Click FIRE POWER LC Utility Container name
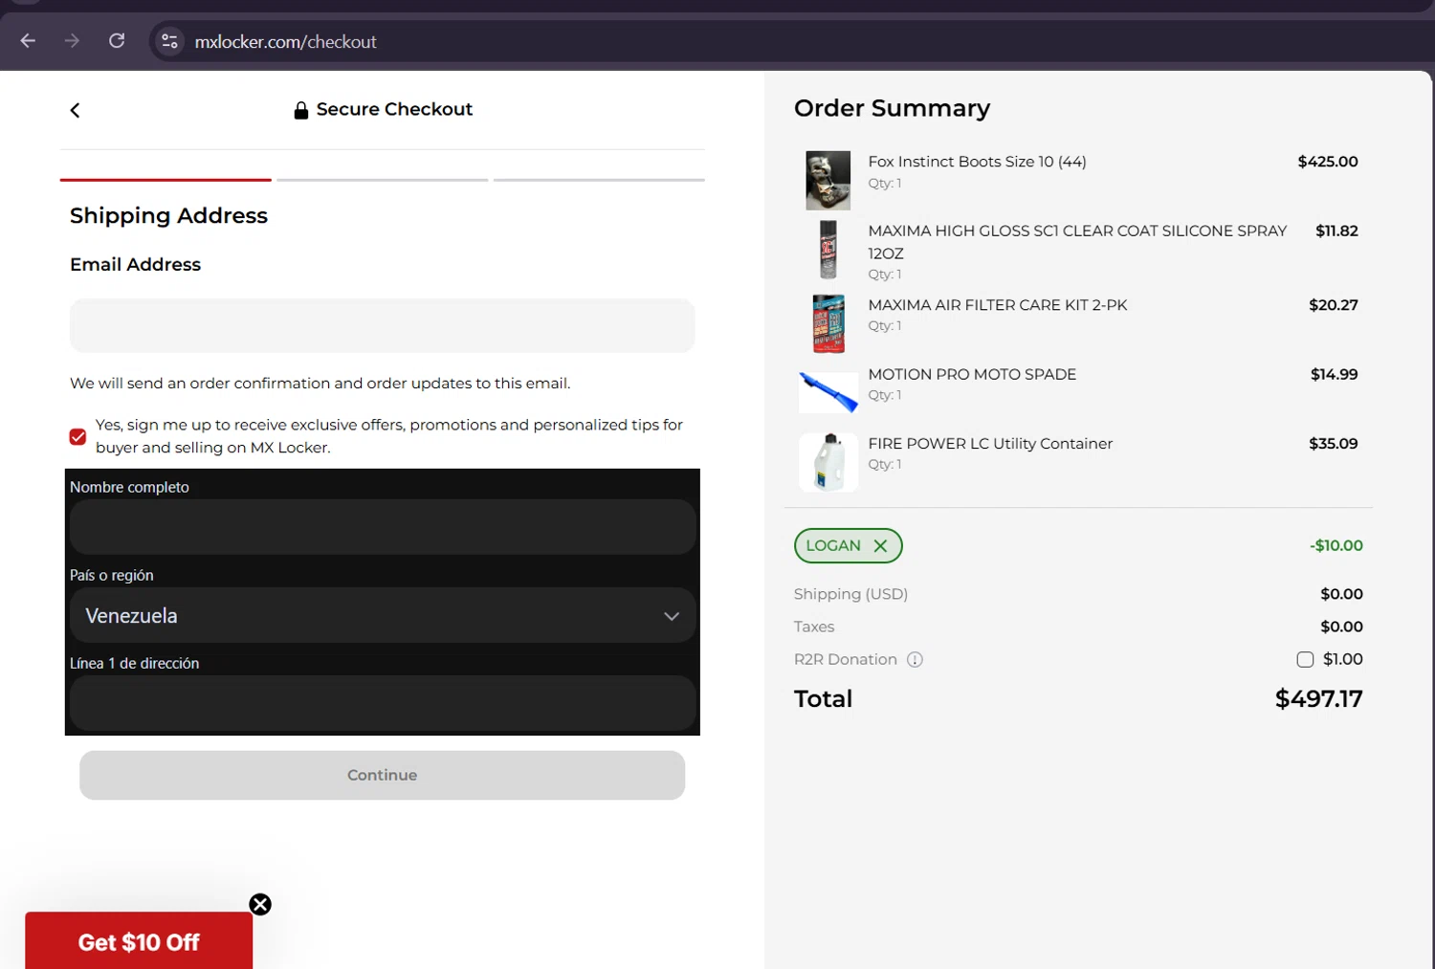The width and height of the screenshot is (1435, 969). 990,444
